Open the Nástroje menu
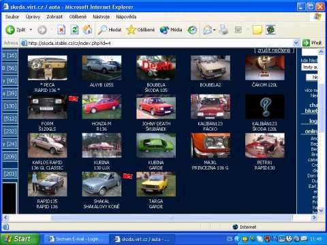The width and height of the screenshot is (327, 245). [x=101, y=16]
